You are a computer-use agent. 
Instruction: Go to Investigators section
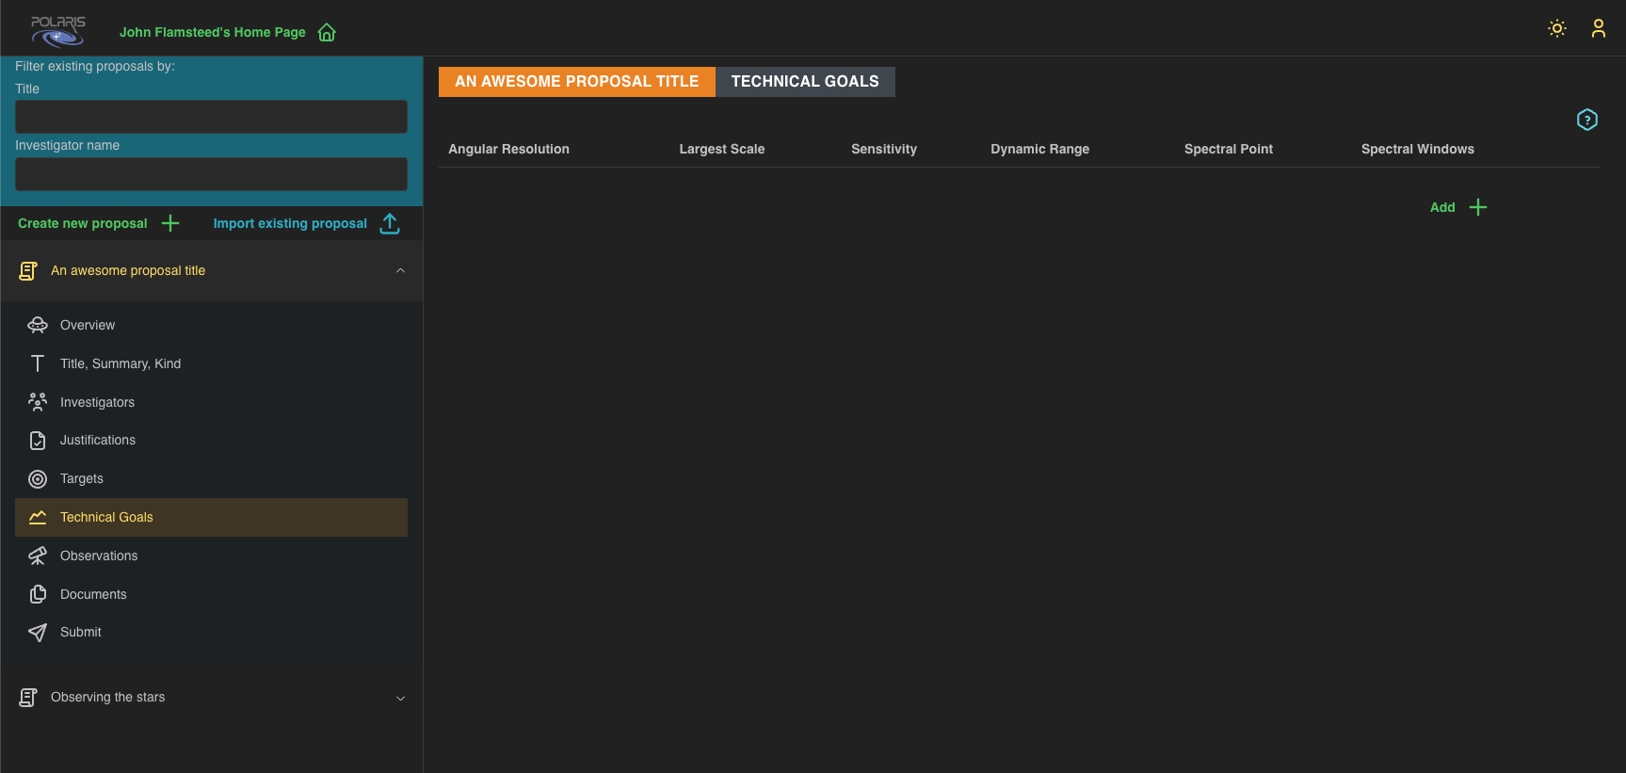(211, 402)
